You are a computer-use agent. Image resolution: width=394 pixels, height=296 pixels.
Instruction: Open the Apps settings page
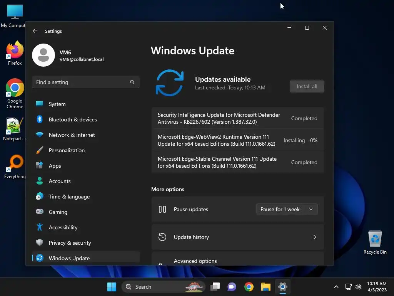pos(86,166)
